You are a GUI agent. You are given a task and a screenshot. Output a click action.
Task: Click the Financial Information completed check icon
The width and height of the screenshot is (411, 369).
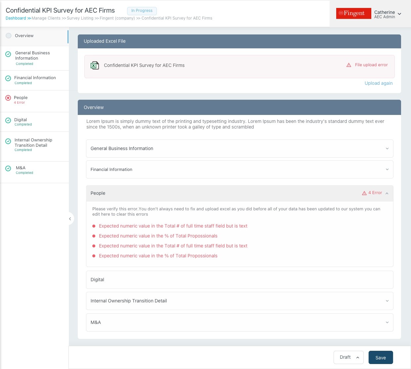coord(8,79)
